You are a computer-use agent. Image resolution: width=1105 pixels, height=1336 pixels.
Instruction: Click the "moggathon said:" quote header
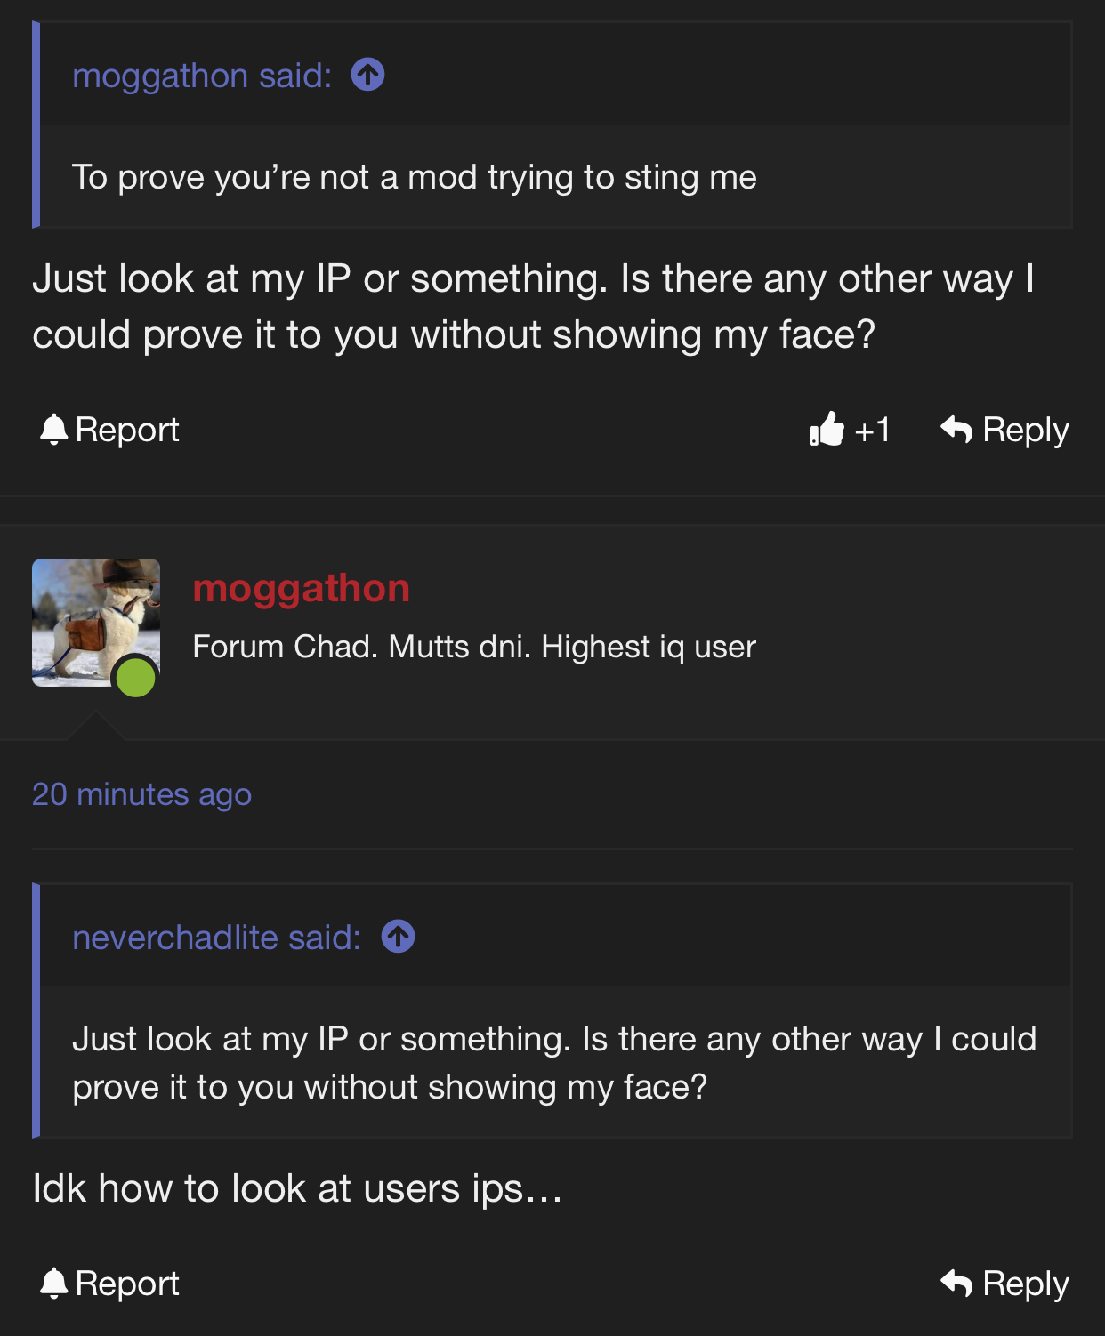click(x=202, y=76)
